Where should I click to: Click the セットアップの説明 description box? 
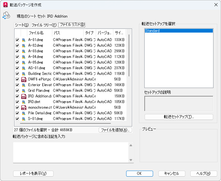point(179,104)
